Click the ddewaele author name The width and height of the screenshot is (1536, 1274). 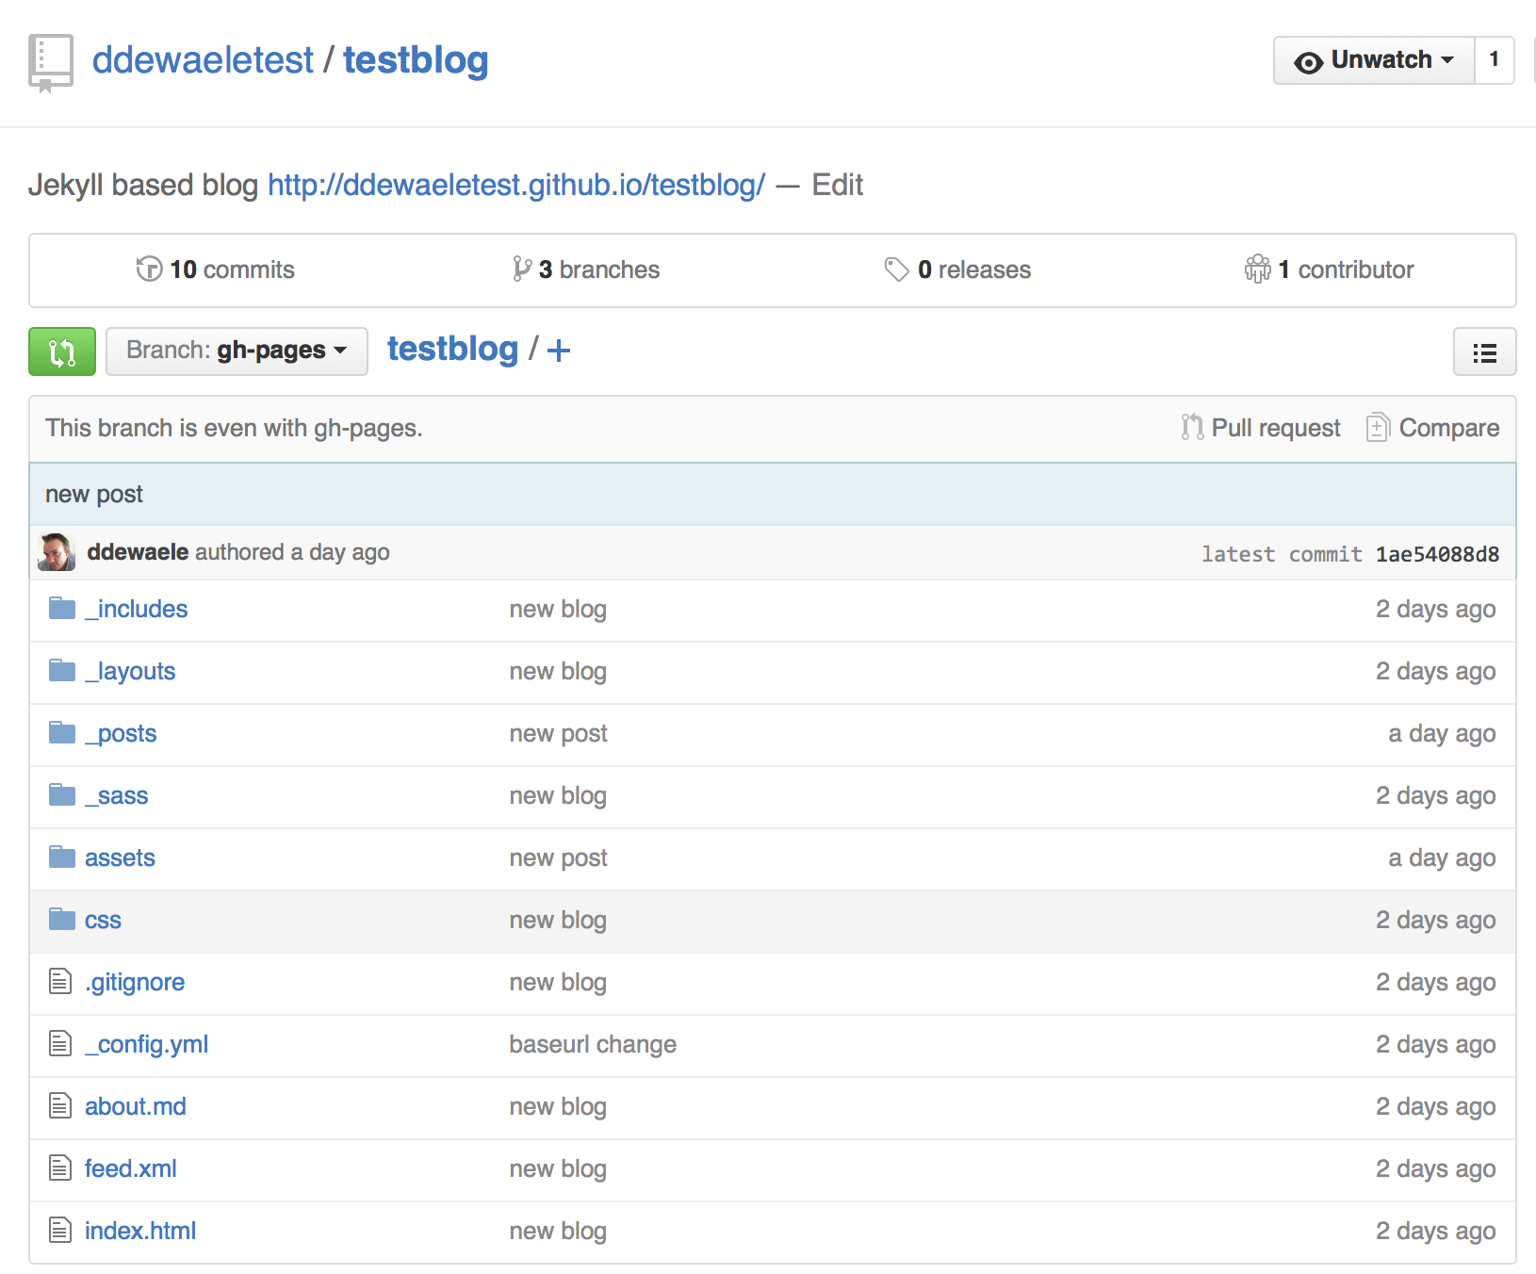pyautogui.click(x=138, y=552)
